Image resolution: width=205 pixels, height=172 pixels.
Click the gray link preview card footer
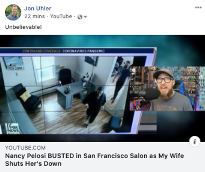[102, 157]
